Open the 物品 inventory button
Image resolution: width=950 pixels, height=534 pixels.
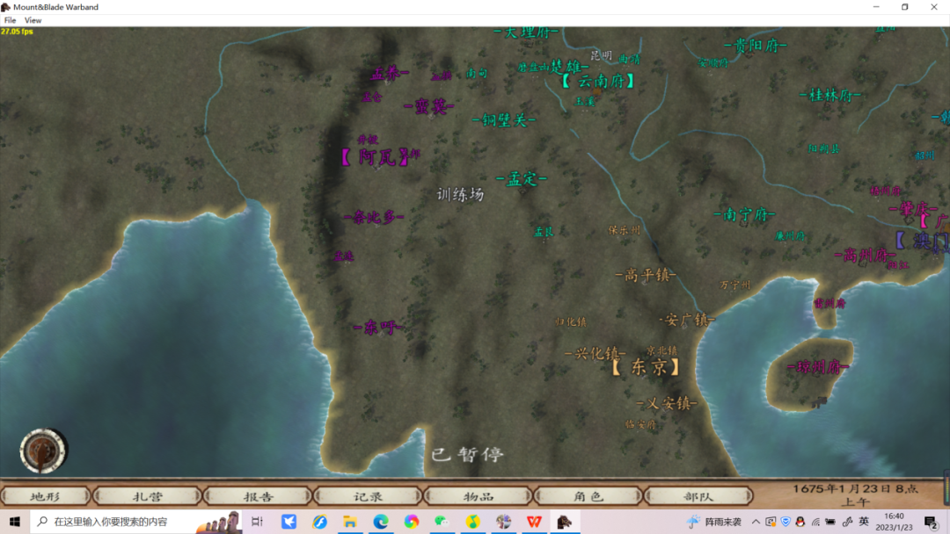point(479,496)
